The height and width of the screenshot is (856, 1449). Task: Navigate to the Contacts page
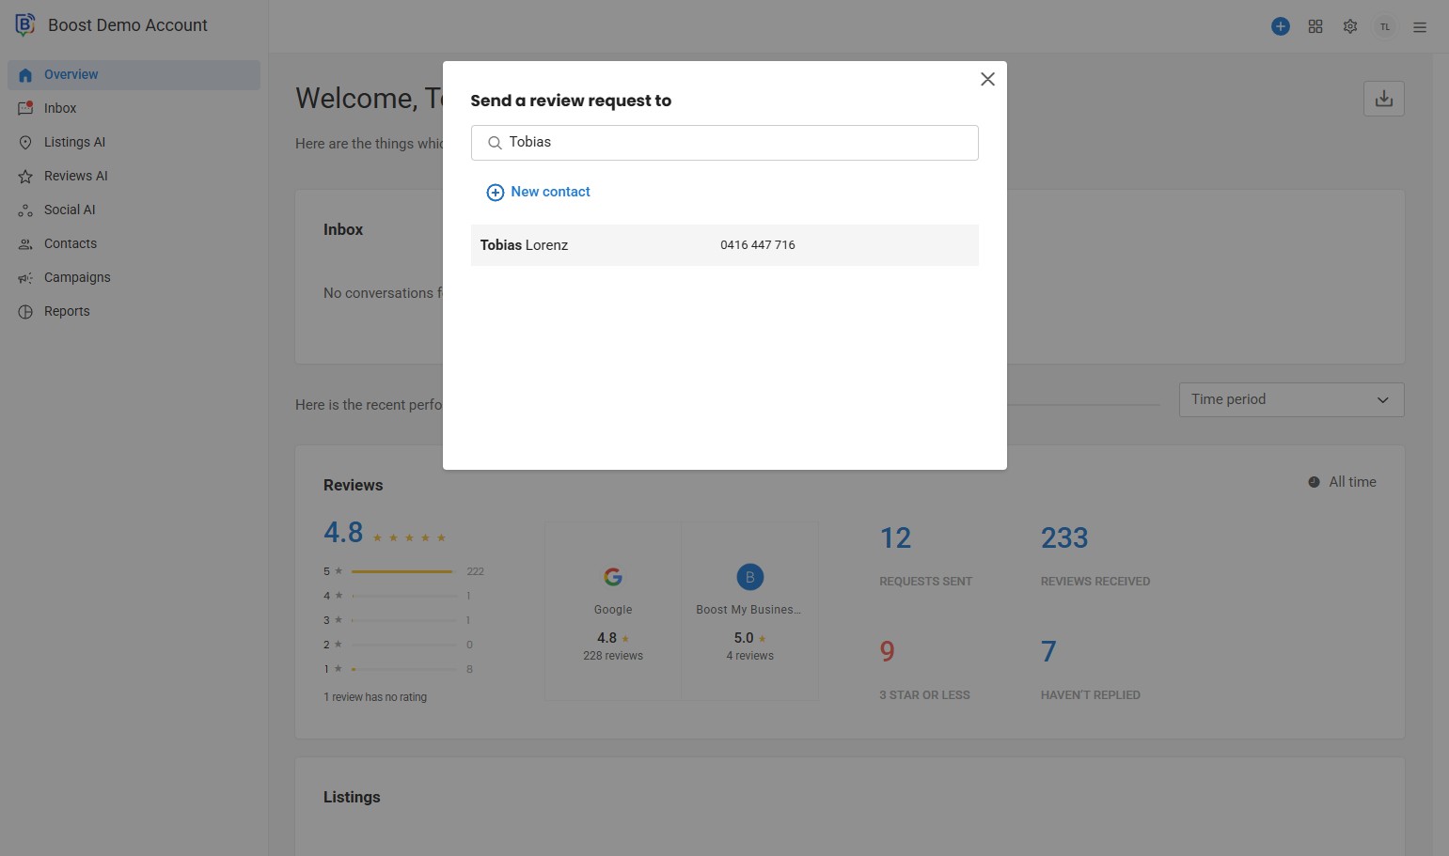click(71, 243)
